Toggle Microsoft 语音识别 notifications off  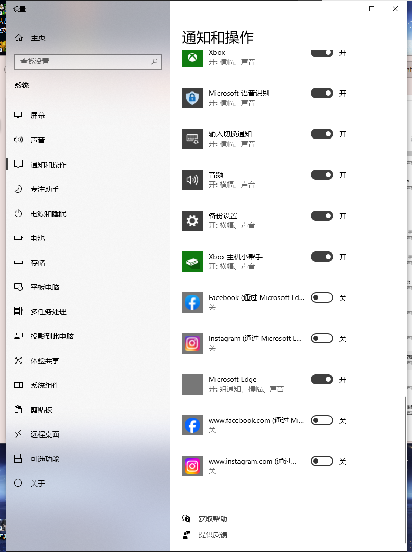322,94
